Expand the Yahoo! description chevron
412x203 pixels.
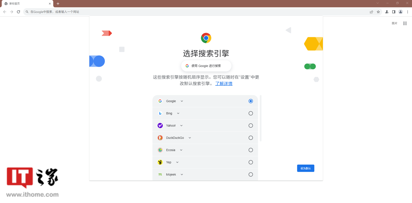click(x=181, y=126)
